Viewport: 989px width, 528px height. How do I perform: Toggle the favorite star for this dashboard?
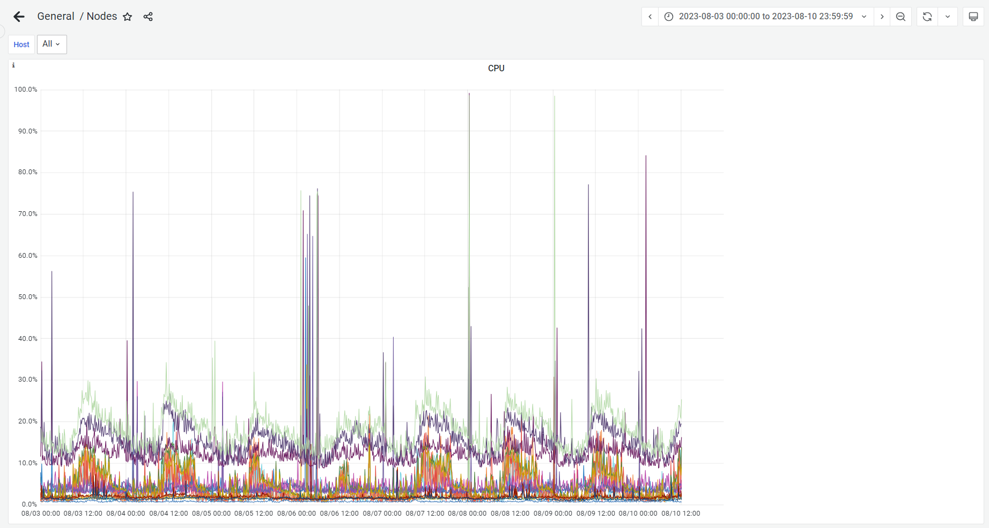click(x=127, y=17)
